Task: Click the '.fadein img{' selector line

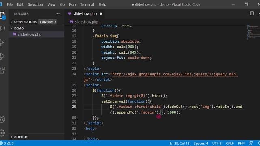Action: coord(106,36)
